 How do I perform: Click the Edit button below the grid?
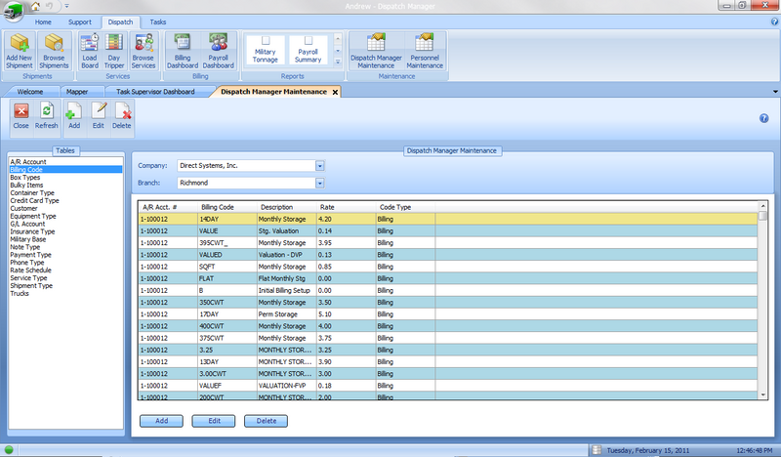[x=213, y=420]
